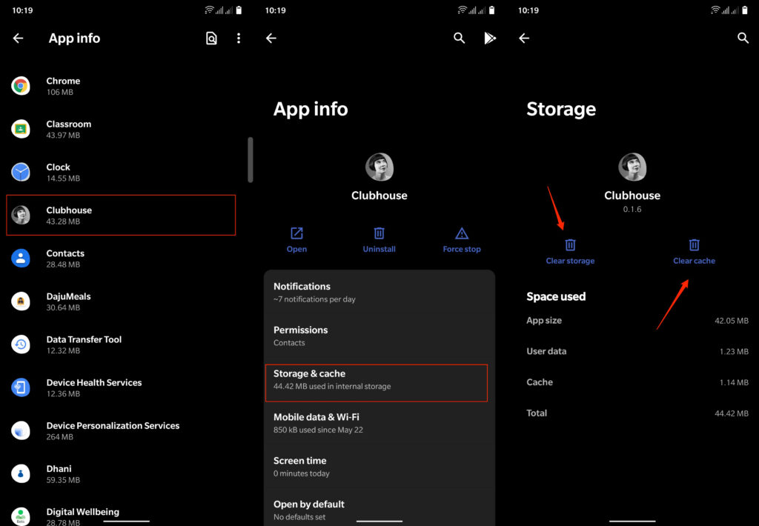Tap the Clear storage trash icon
The image size is (759, 526).
(x=570, y=245)
